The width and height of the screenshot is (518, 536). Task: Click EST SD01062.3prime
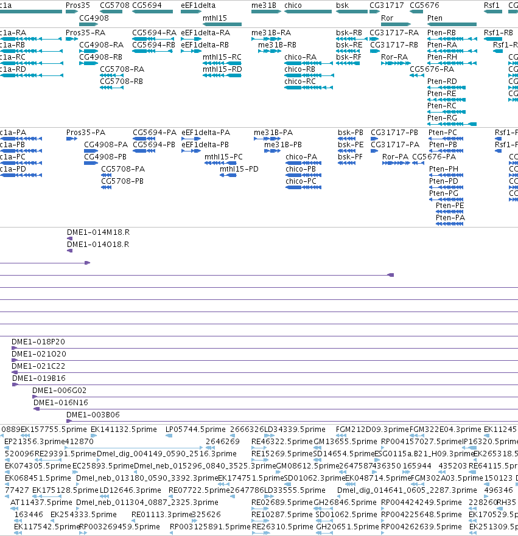tap(315, 478)
